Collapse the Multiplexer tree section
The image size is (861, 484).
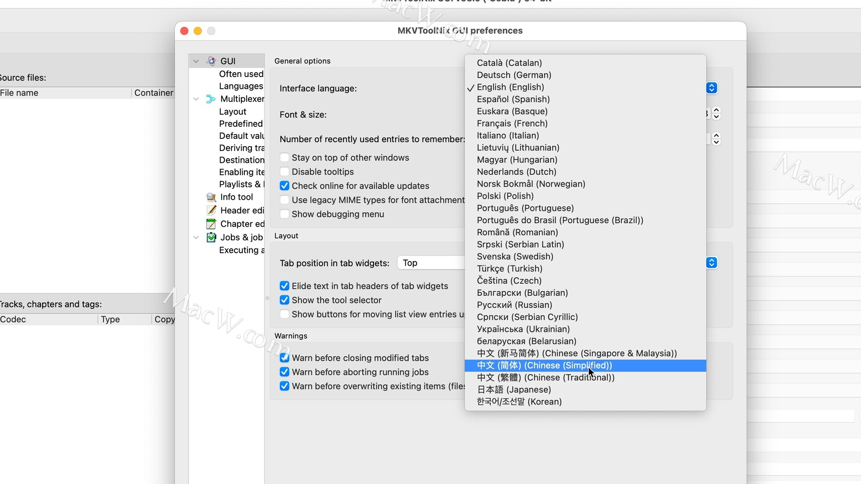click(196, 99)
